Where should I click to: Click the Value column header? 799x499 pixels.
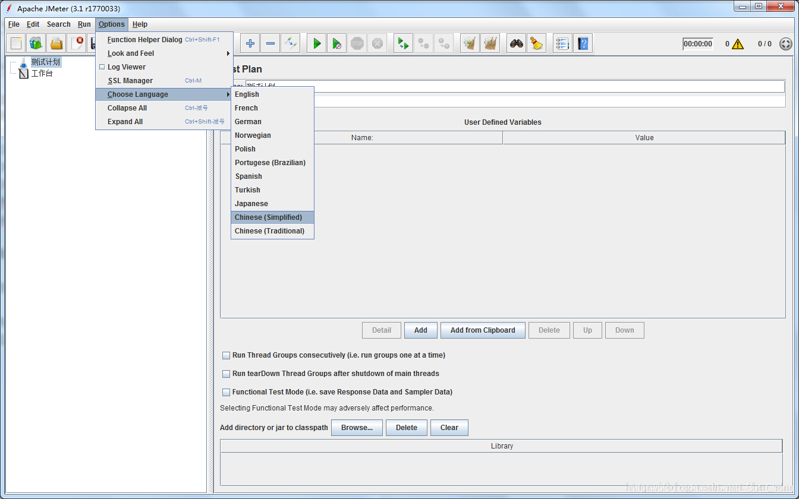tap(644, 138)
